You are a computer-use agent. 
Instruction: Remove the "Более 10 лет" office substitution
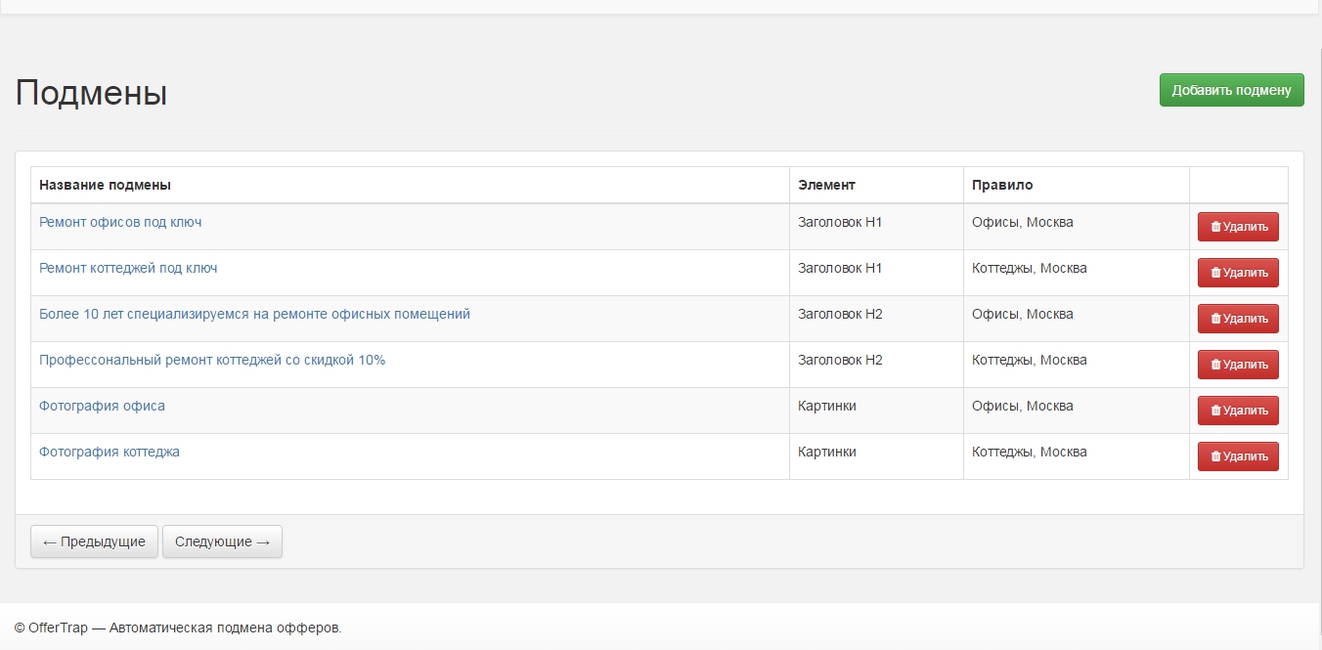coord(1238,319)
